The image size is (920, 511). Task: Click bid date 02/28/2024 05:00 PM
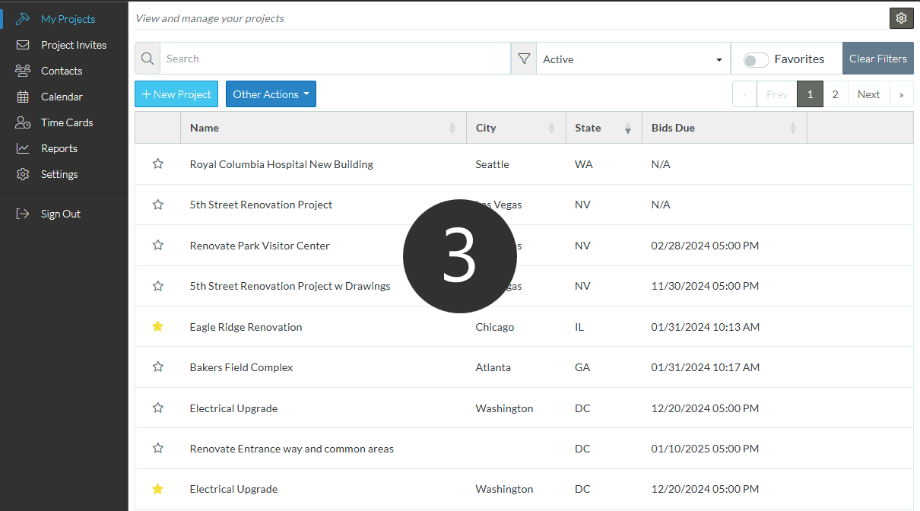[x=705, y=246]
